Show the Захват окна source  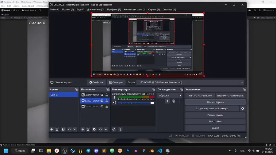tap(102, 106)
